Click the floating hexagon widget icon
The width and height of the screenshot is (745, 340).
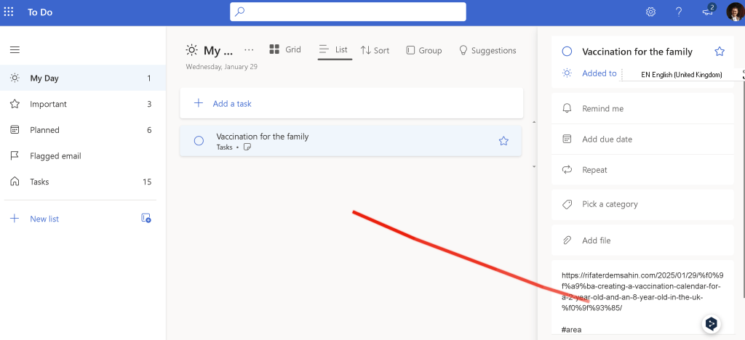tap(712, 324)
